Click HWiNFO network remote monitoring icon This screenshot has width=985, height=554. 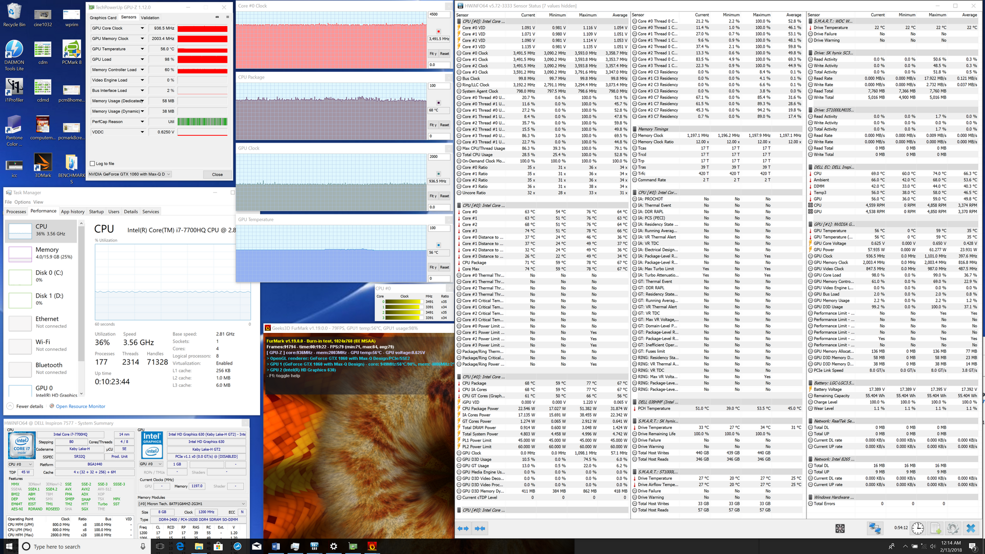click(x=875, y=528)
